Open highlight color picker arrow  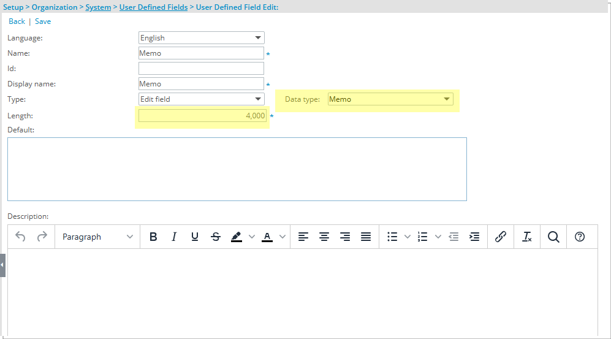[x=251, y=237]
